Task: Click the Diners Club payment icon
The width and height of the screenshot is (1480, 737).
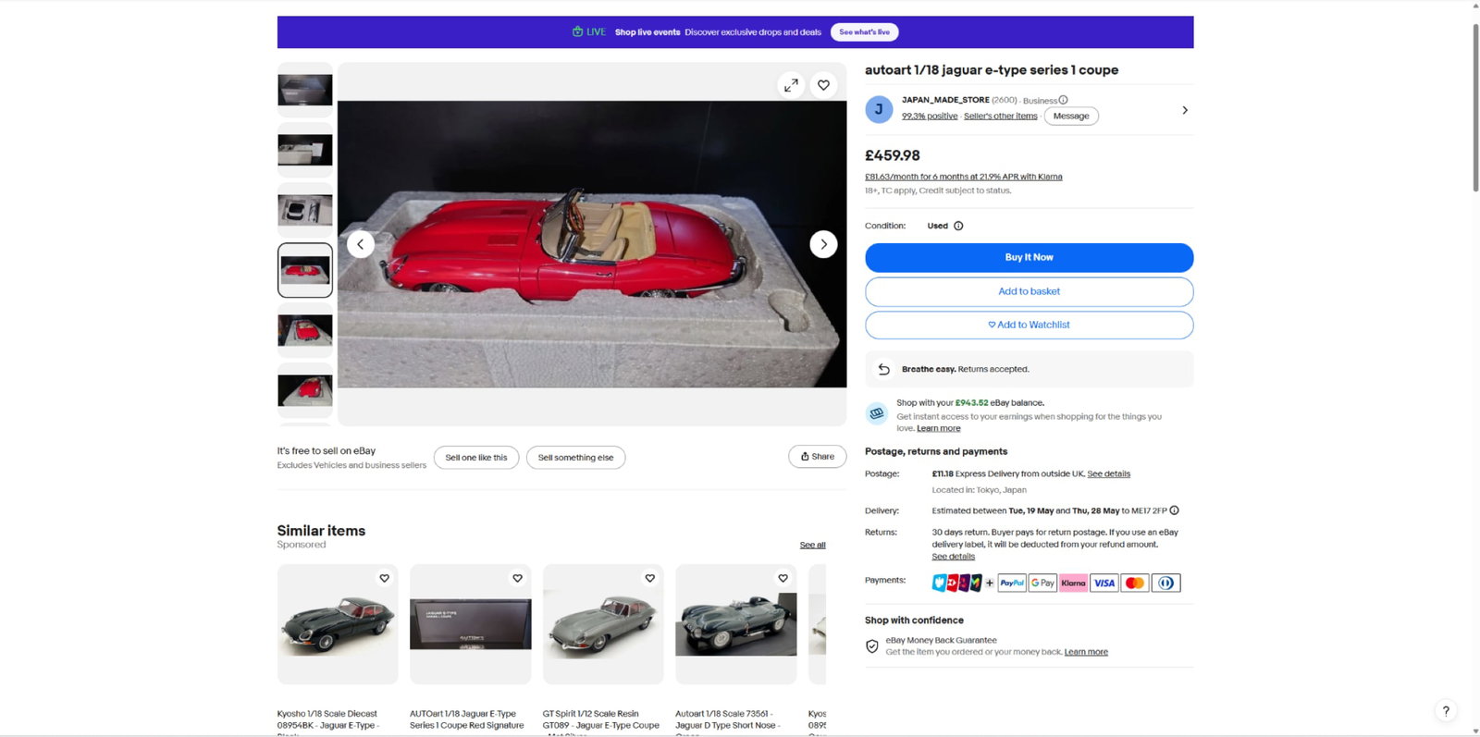Action: (1165, 583)
